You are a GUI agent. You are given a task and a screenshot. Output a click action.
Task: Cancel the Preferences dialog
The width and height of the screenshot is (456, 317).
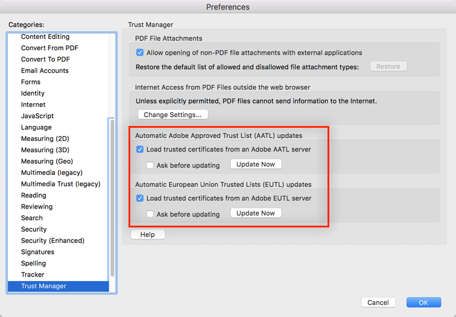(x=378, y=303)
